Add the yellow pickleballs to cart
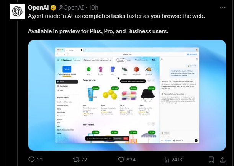This screenshot has width=234, height=166. click(115, 88)
